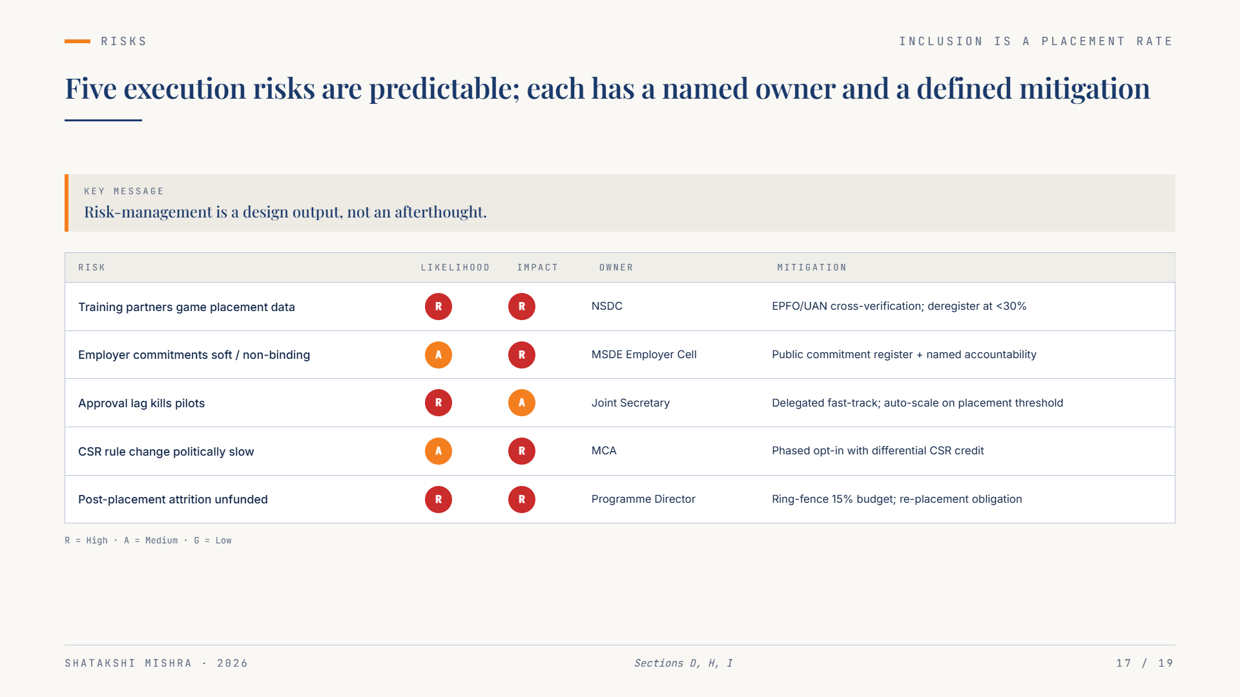Click the Sections D, H, I footer reference
This screenshot has height=697, width=1240.
(x=683, y=663)
